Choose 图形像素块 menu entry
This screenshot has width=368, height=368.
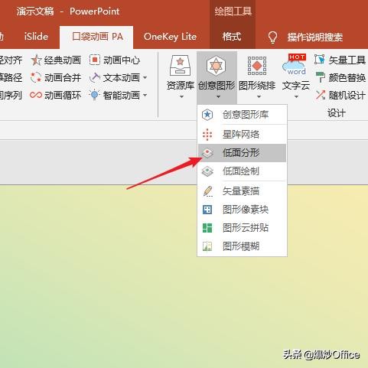click(242, 210)
